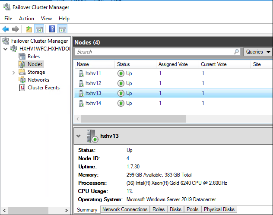Image resolution: width=273 pixels, height=215 pixels.
Task: Click the green Up status icon for hxhv11
Action: point(121,73)
